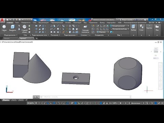Image resolution: width=164 pixels, height=123 pixels.
Task: Switch to the Тело ribbon tab
Action: click(x=17, y=23)
